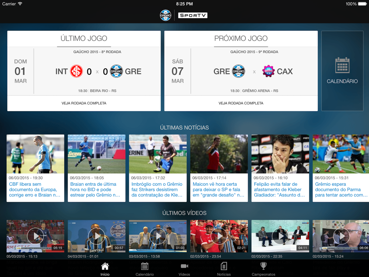Tap the Últimos Vídeos section heading
The width and height of the screenshot is (369, 277).
[184, 213]
